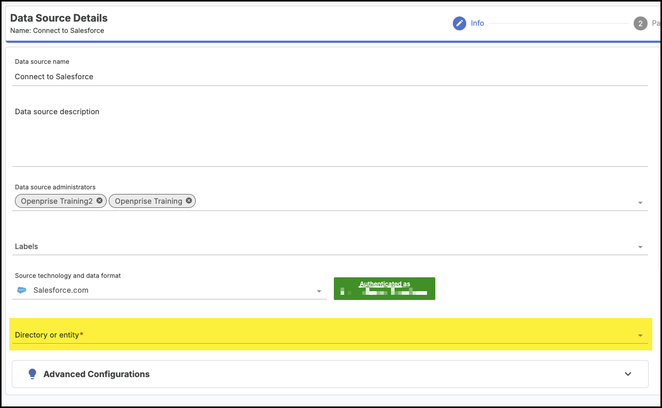Expand the Advanced Configurations chevron
662x408 pixels.
628,374
